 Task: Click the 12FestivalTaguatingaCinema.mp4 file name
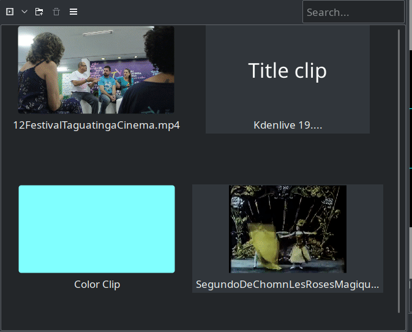click(x=97, y=125)
